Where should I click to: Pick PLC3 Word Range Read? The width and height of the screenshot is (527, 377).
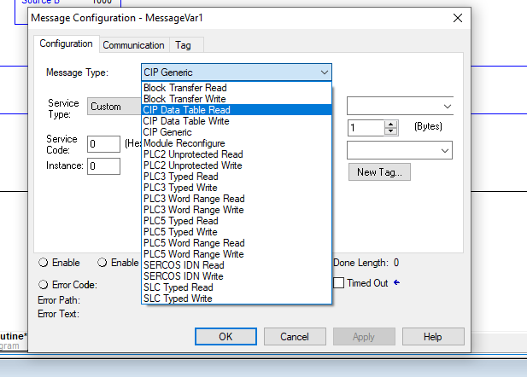tap(237, 199)
